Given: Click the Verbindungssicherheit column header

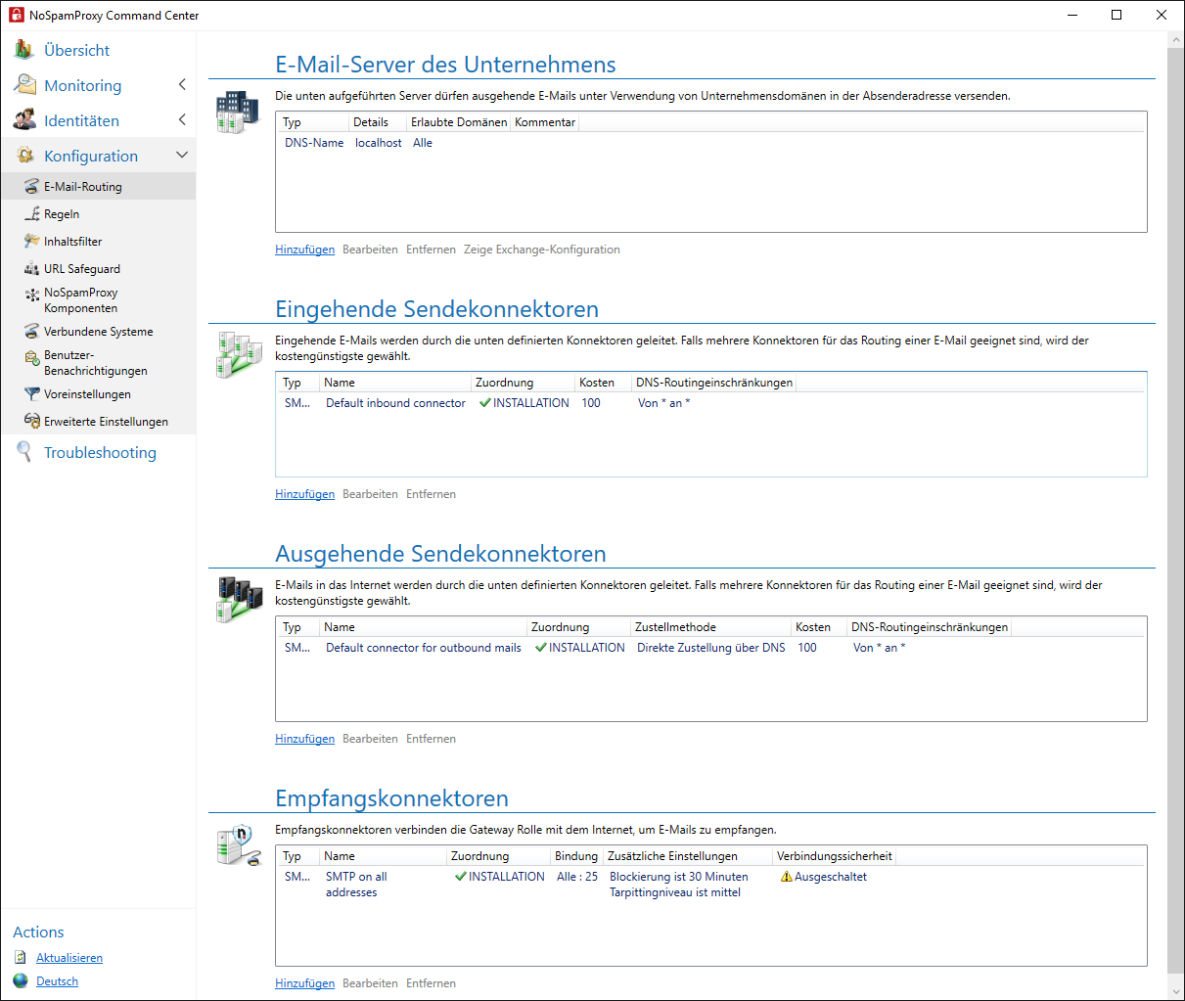Looking at the screenshot, I should pyautogui.click(x=834, y=856).
